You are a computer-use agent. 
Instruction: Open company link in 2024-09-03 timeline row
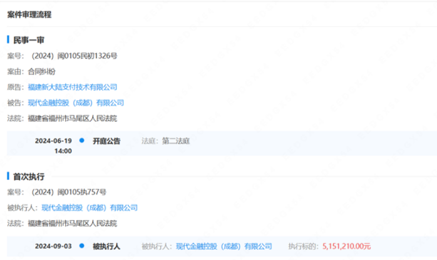tap(224, 246)
